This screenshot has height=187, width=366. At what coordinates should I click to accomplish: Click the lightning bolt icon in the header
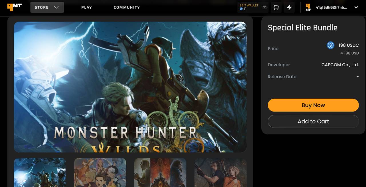point(289,7)
